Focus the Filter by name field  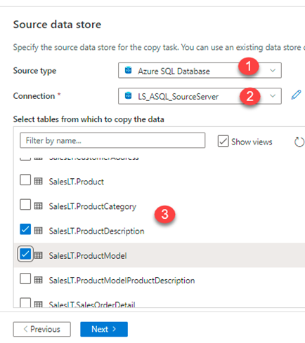pos(112,140)
